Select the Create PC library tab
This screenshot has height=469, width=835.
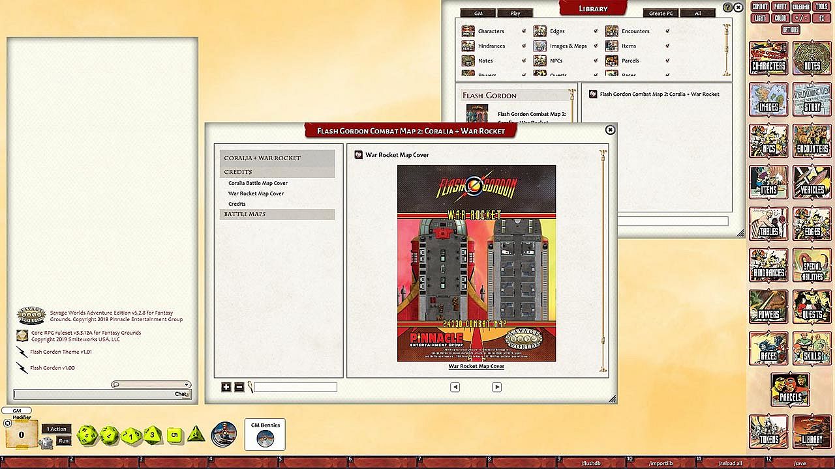[661, 13]
